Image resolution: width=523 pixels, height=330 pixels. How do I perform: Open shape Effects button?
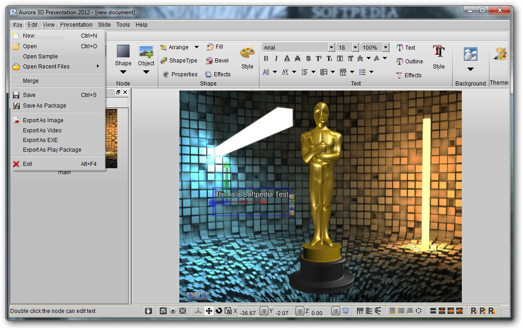218,74
